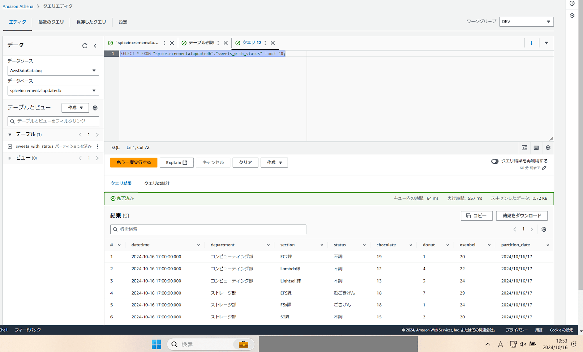Viewport: 583px width, 352px height.
Task: Sort by the department column
Action: 268,245
